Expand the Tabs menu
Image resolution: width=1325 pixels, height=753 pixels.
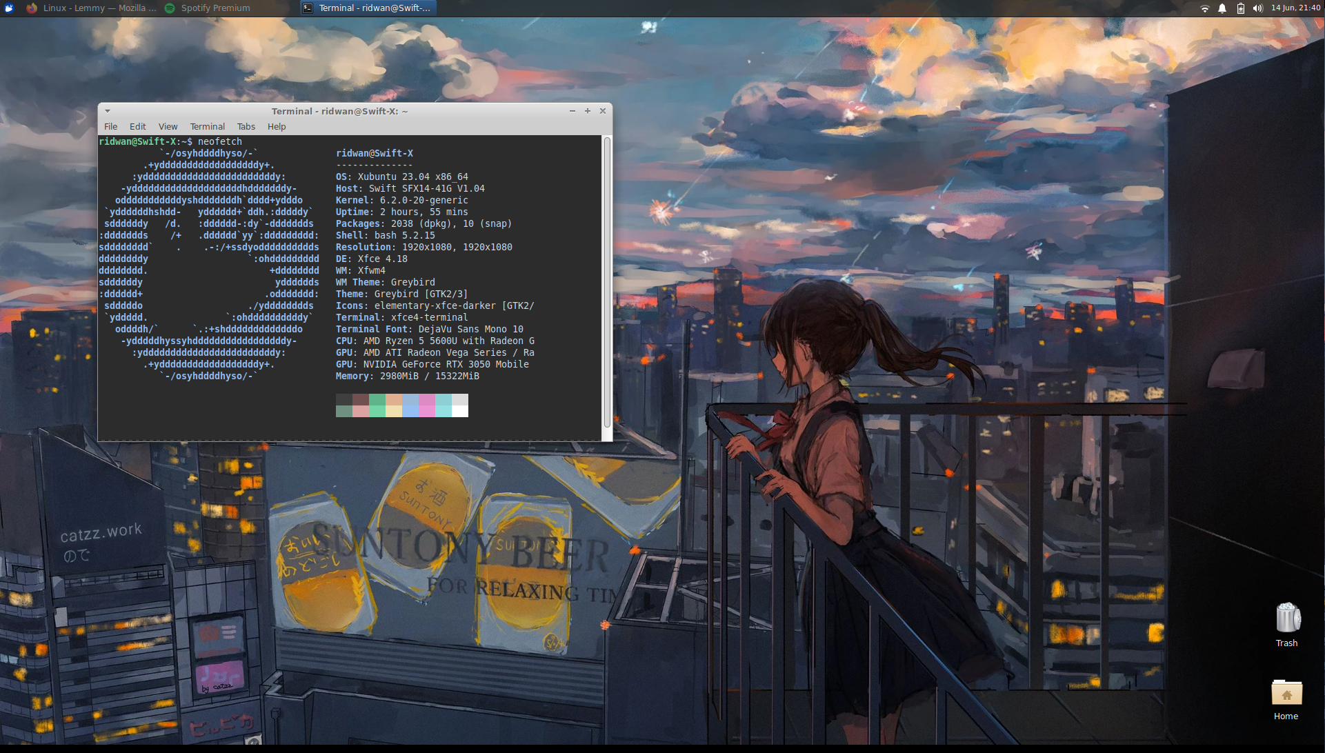[246, 127]
